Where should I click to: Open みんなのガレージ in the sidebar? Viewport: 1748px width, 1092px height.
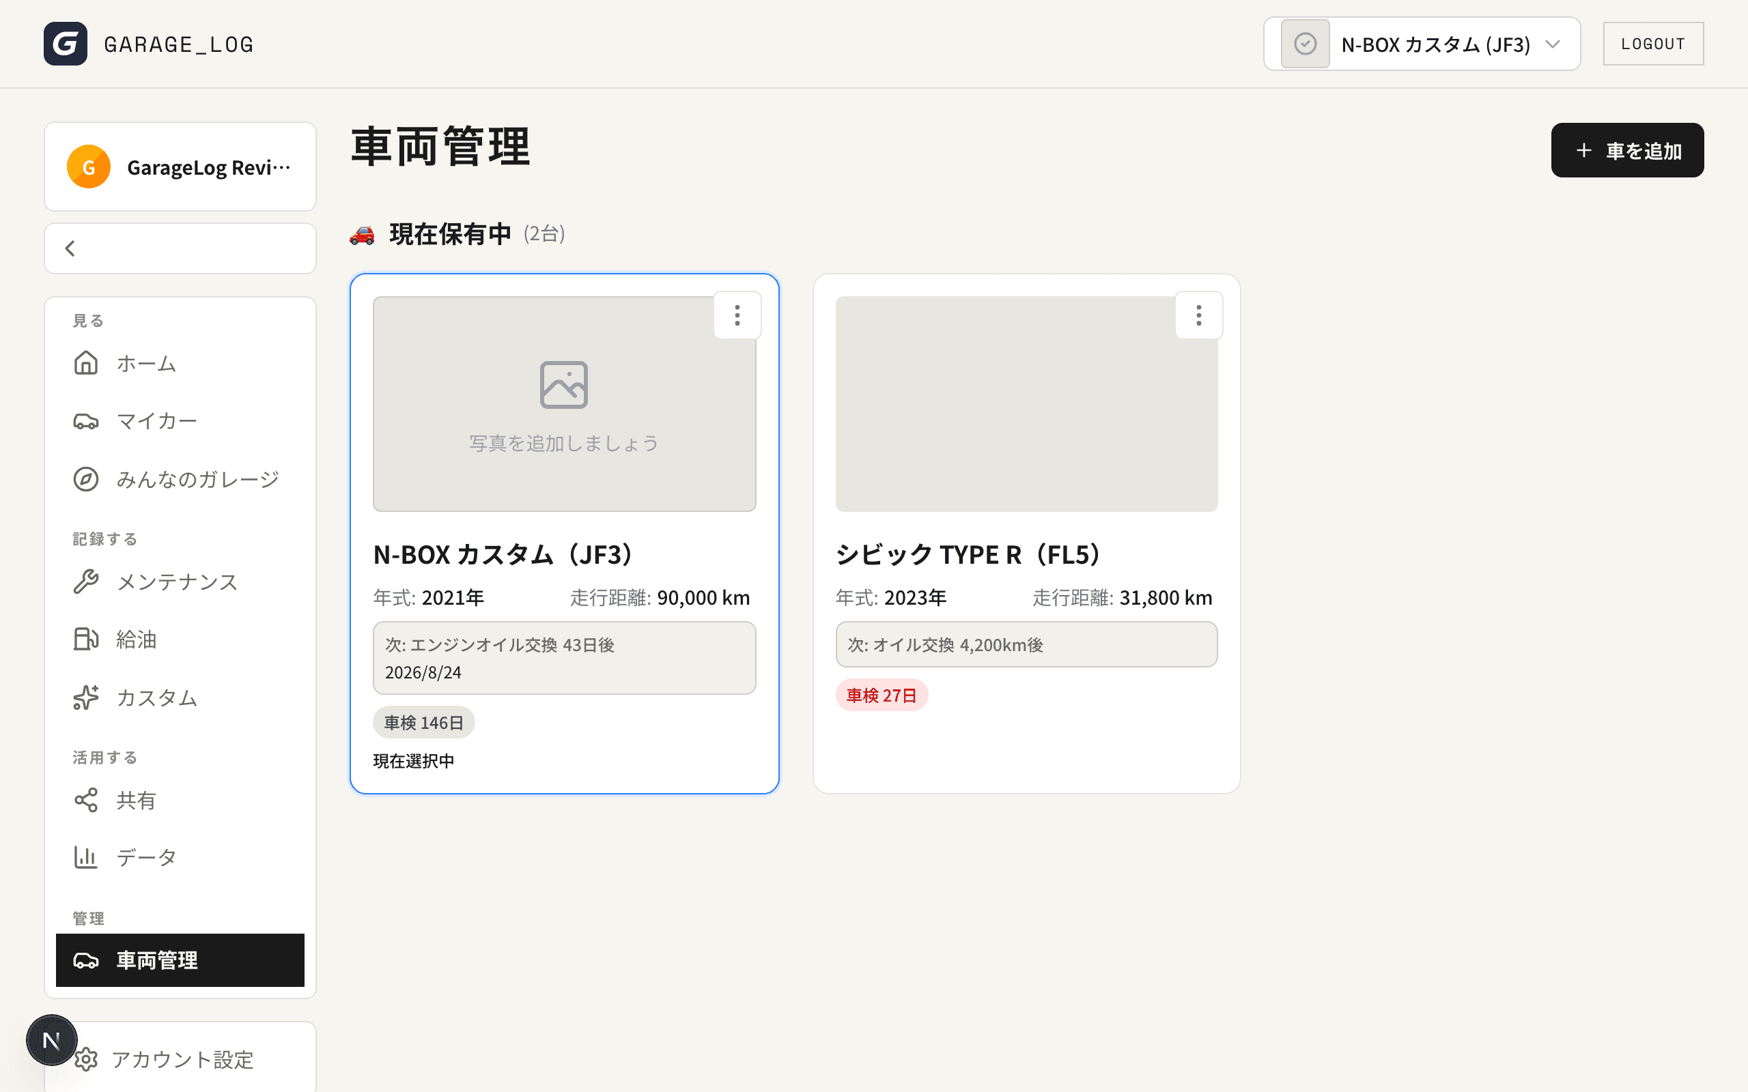point(180,479)
